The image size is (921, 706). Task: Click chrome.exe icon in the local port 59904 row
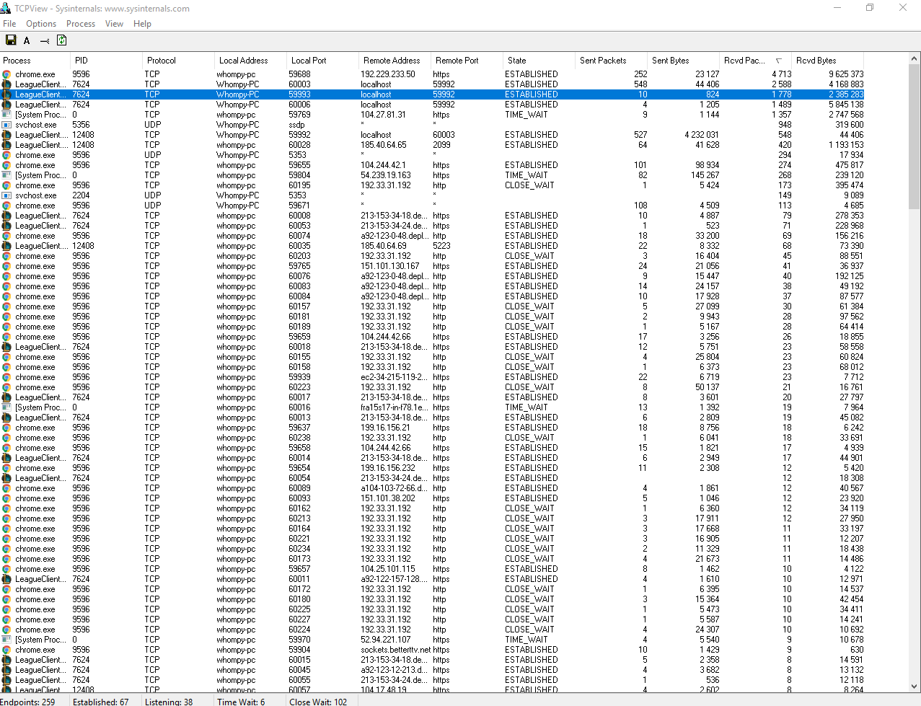(6, 650)
